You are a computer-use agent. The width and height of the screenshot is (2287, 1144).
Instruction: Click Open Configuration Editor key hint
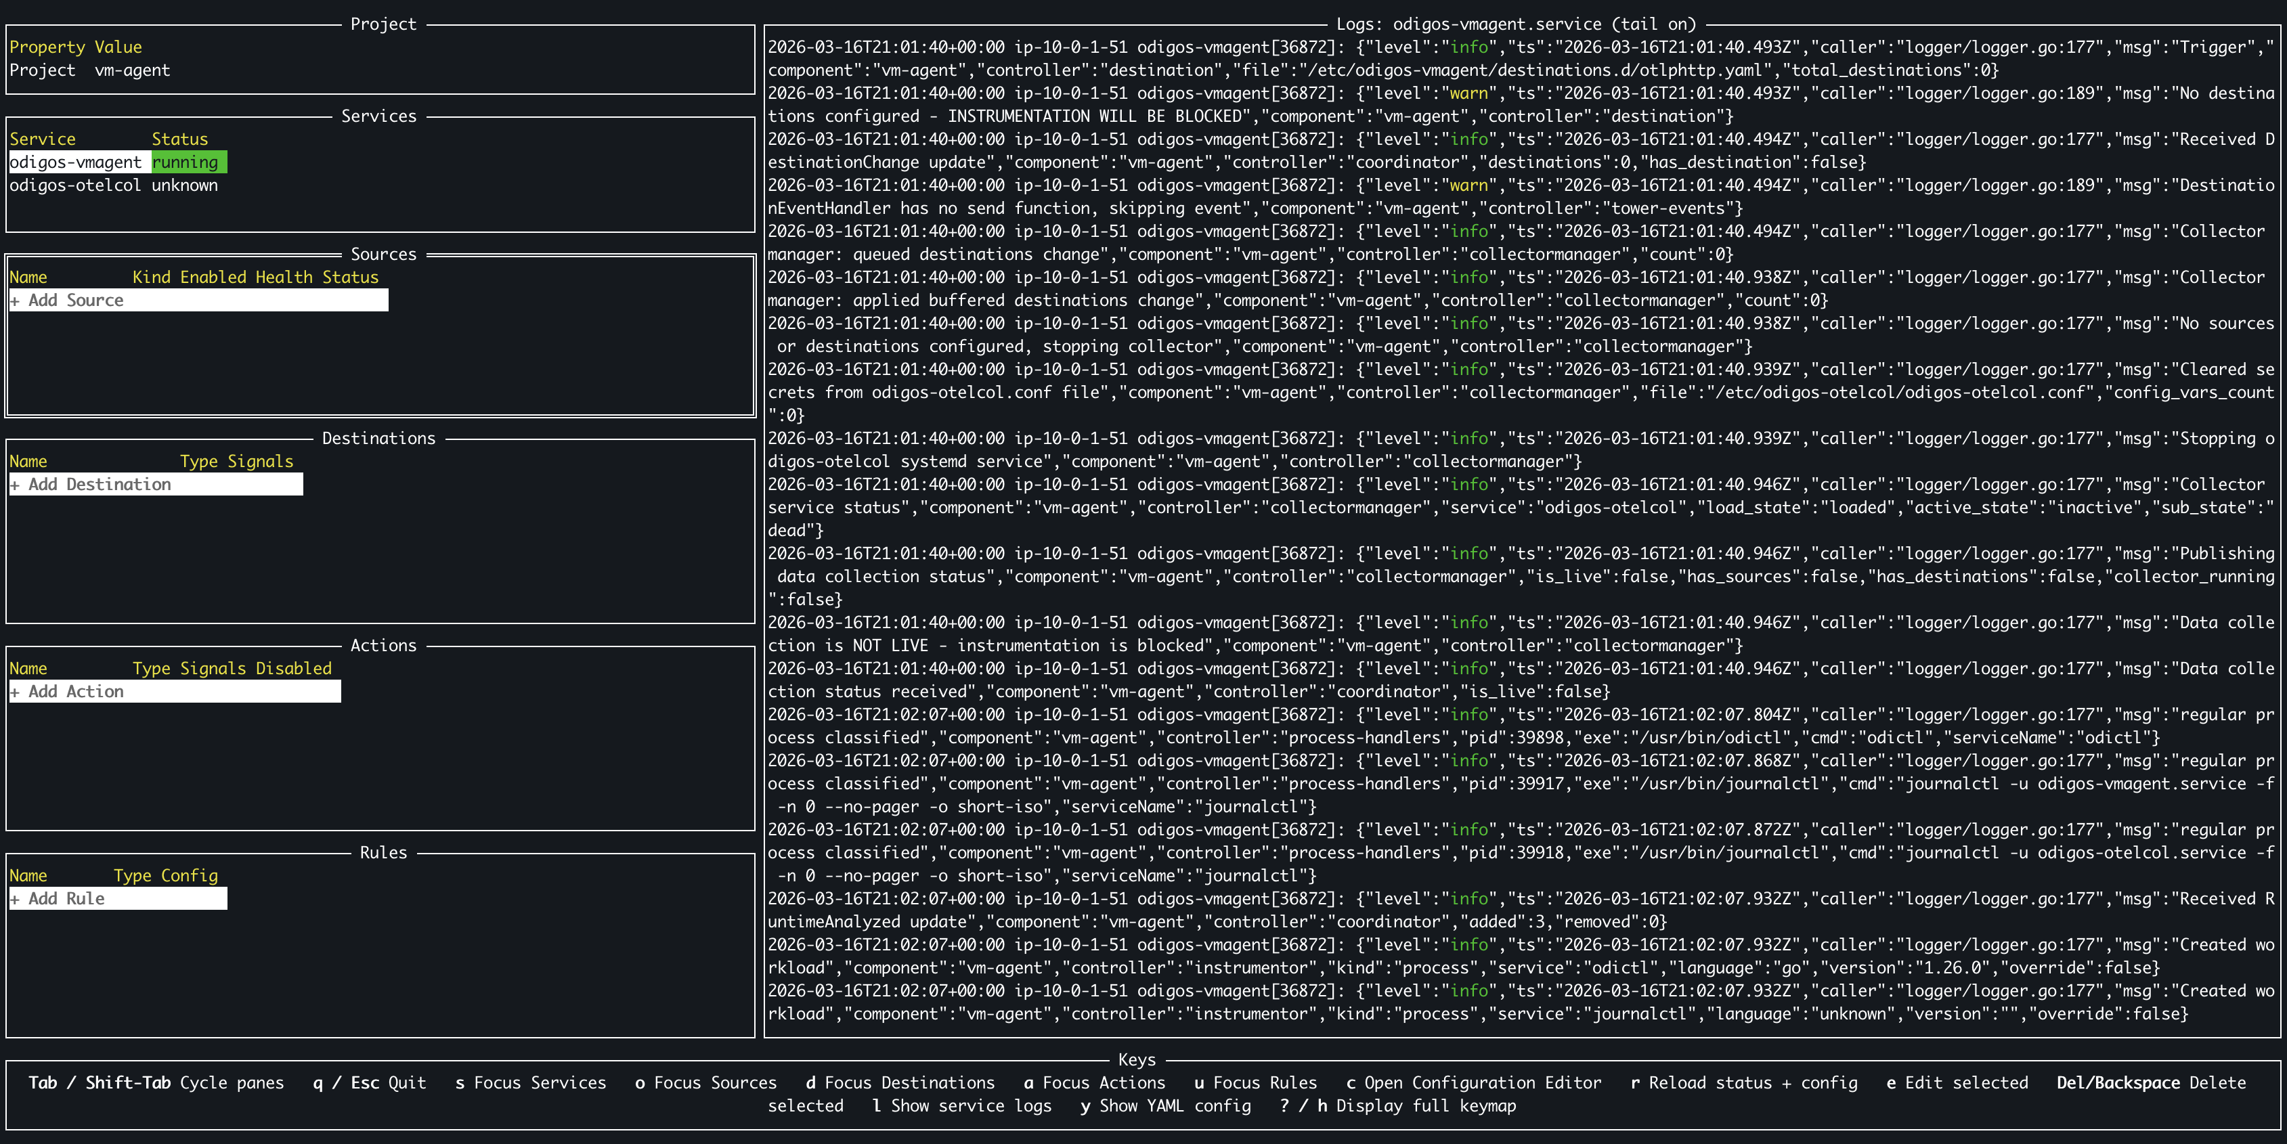click(1481, 1083)
